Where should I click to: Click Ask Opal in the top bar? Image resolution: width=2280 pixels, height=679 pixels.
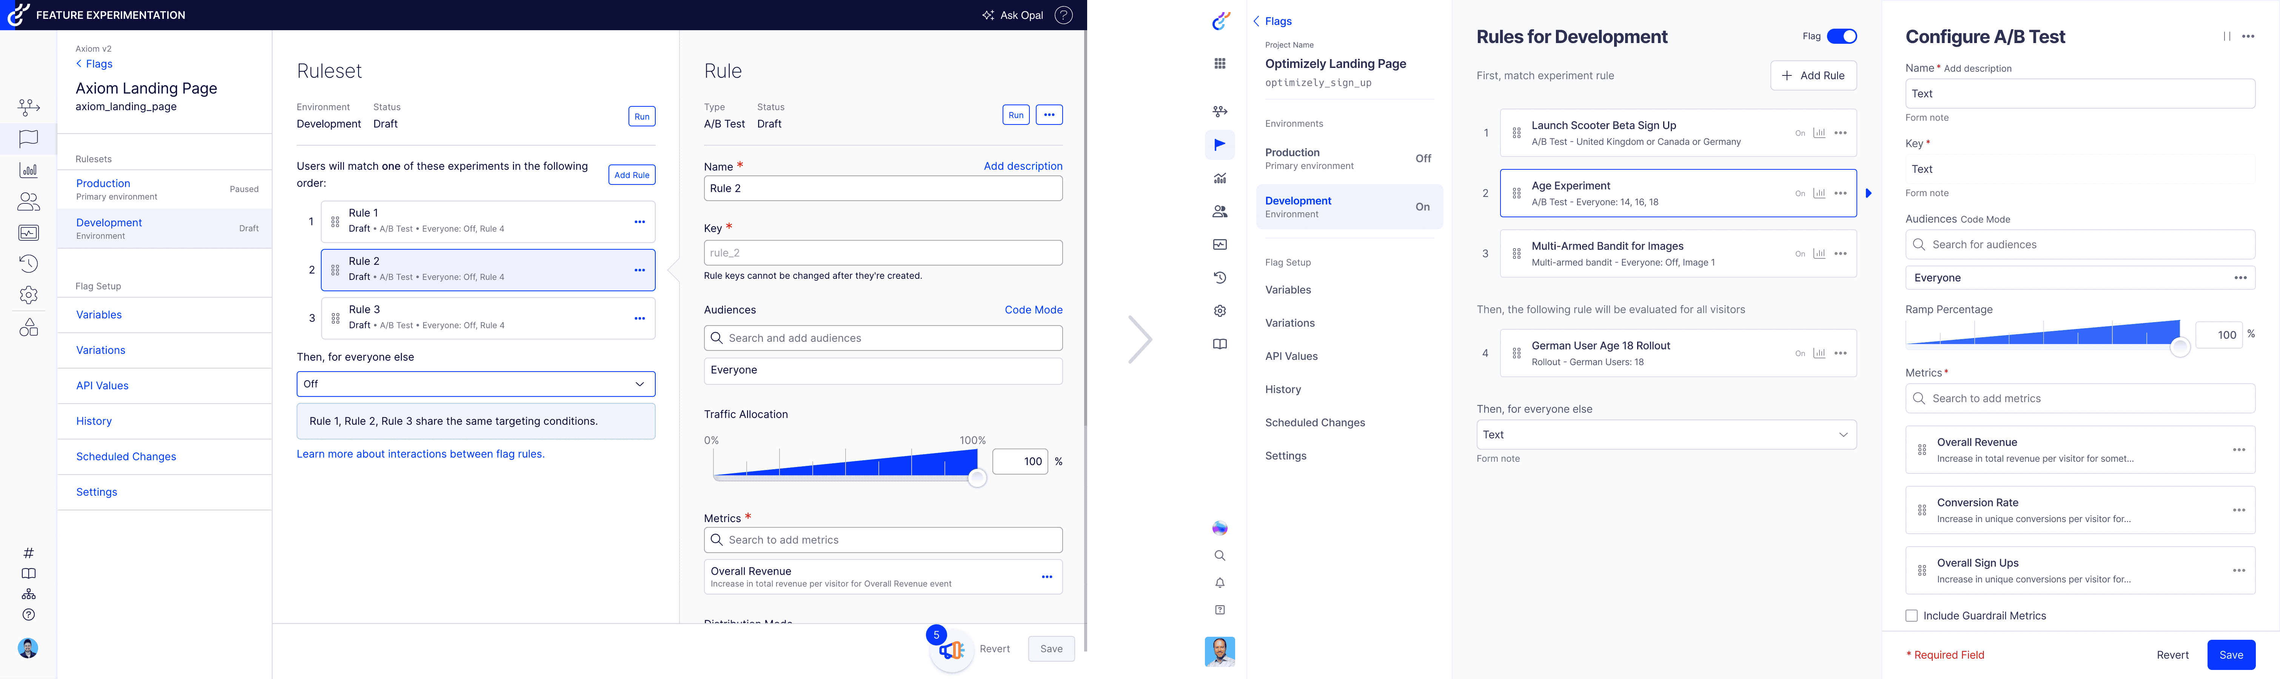coord(1012,15)
